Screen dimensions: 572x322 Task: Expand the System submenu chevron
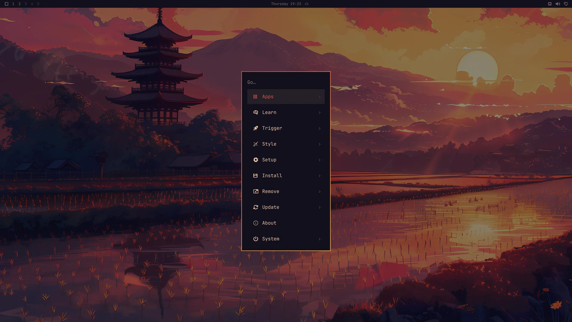320,239
